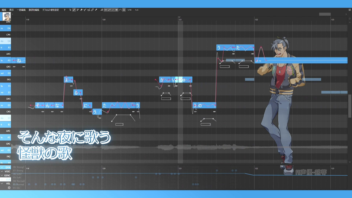Open the 1=C key setting

[x=137, y=10]
